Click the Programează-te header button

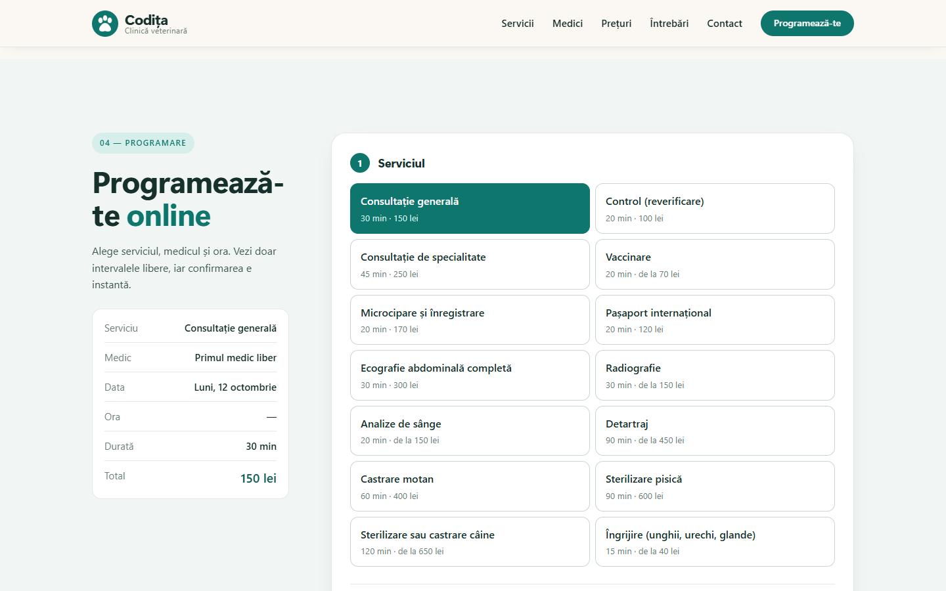pos(807,24)
